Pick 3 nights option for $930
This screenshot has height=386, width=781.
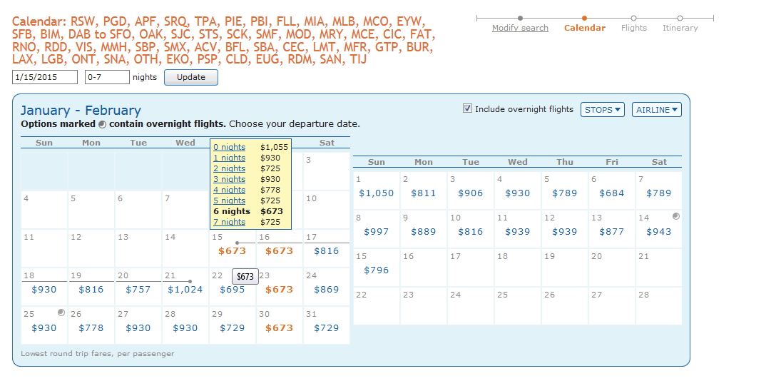pyautogui.click(x=229, y=179)
